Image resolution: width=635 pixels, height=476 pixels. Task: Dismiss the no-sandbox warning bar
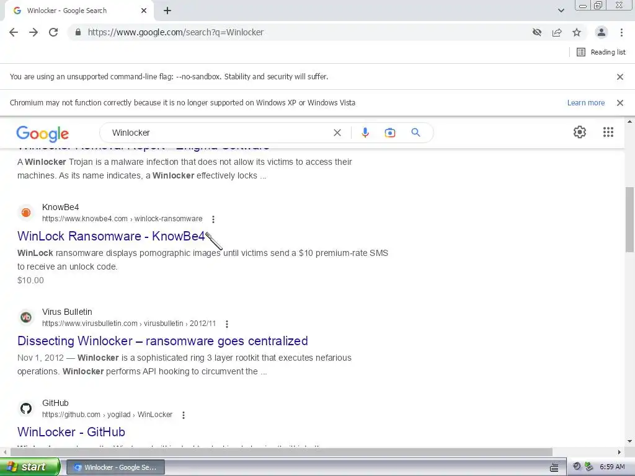point(620,76)
